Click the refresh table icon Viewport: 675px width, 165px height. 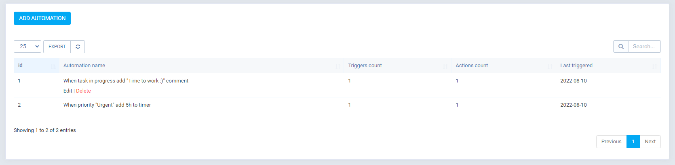pyautogui.click(x=78, y=47)
